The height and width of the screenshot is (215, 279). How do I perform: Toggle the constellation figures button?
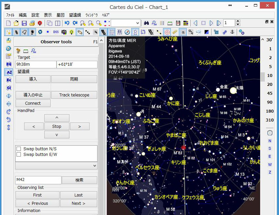click(x=135, y=32)
